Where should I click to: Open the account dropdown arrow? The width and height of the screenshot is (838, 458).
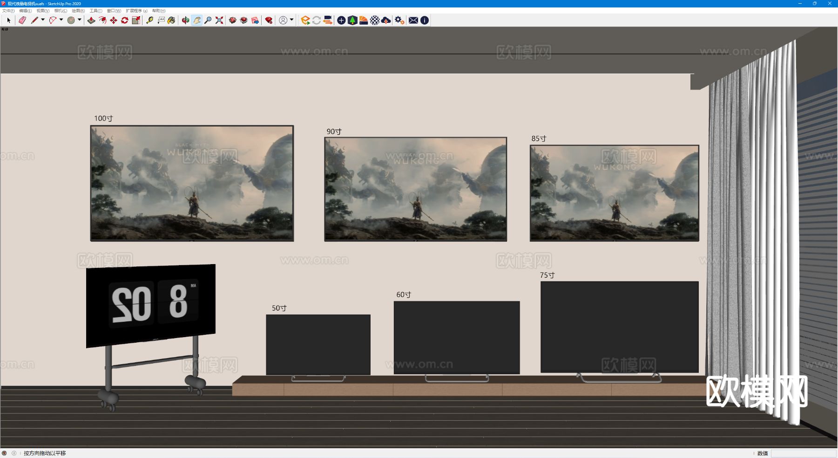291,20
